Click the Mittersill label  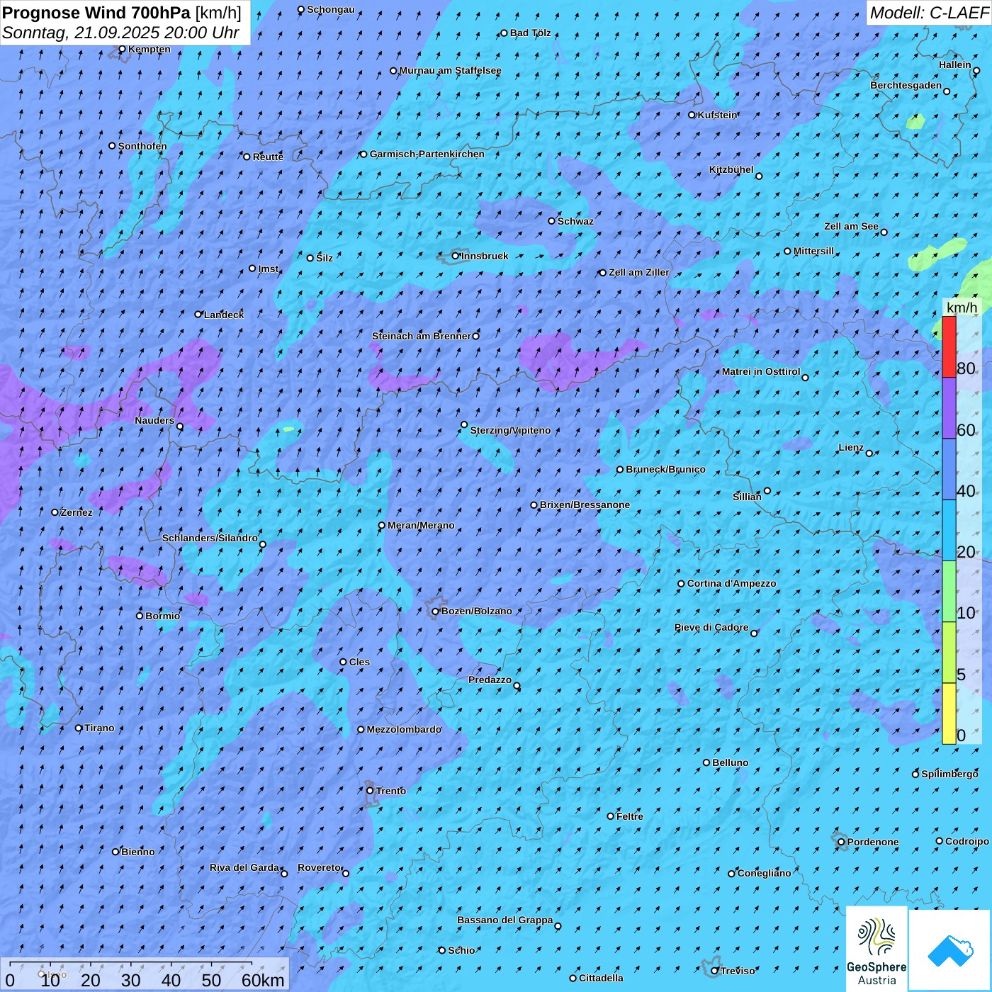point(813,251)
